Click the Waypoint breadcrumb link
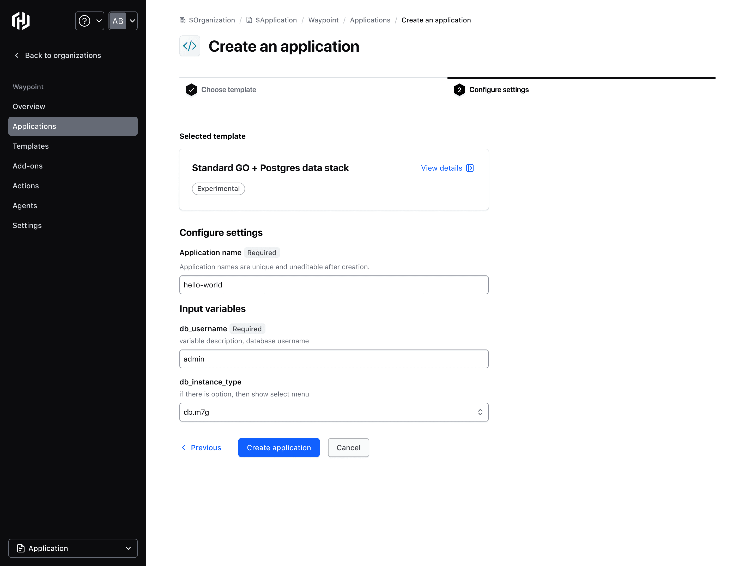Image resolution: width=751 pixels, height=566 pixels. 323,20
